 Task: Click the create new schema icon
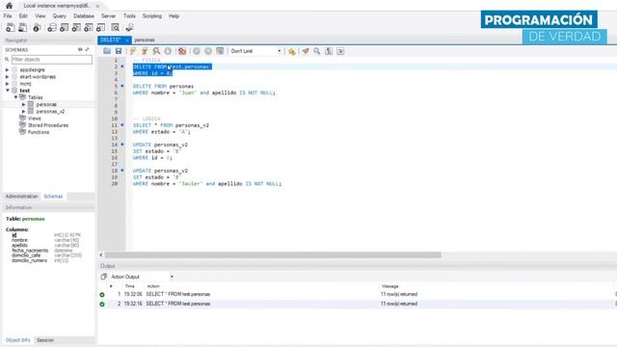[x=51, y=28]
